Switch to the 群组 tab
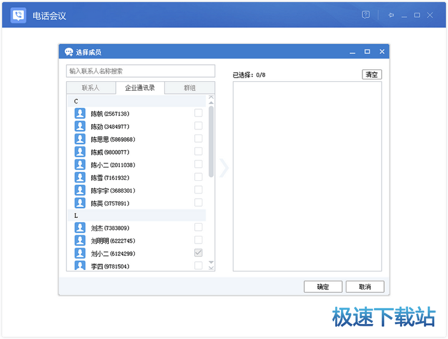The height and width of the screenshot is (339, 448). [189, 88]
